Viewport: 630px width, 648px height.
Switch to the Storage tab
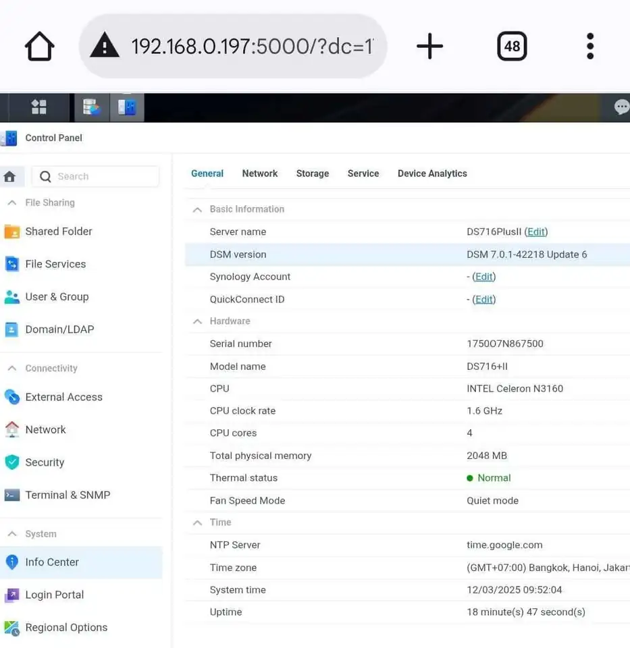coord(313,173)
